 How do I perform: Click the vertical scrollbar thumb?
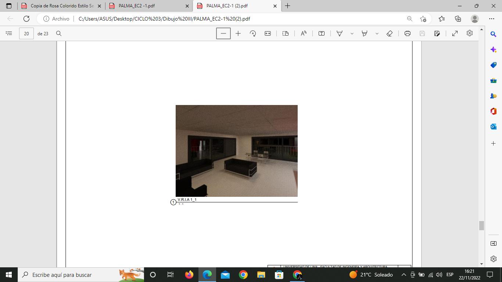click(x=481, y=225)
